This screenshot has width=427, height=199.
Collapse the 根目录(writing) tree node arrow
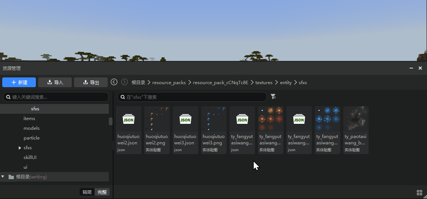click(x=3, y=177)
